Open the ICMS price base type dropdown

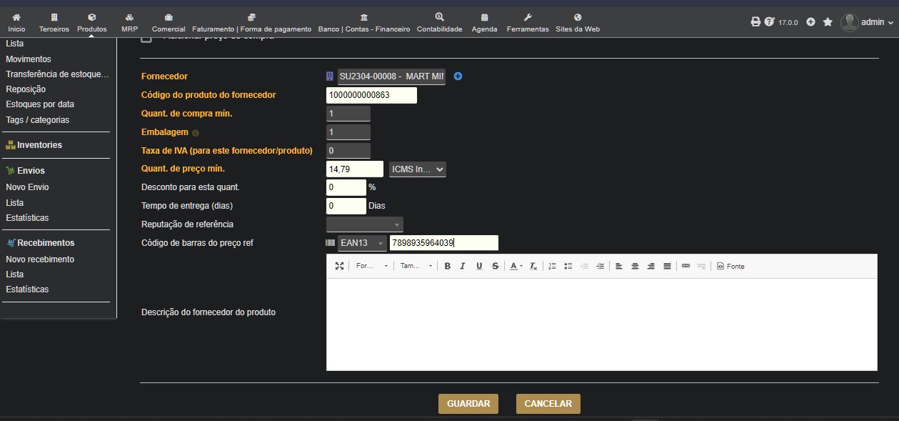tap(418, 169)
